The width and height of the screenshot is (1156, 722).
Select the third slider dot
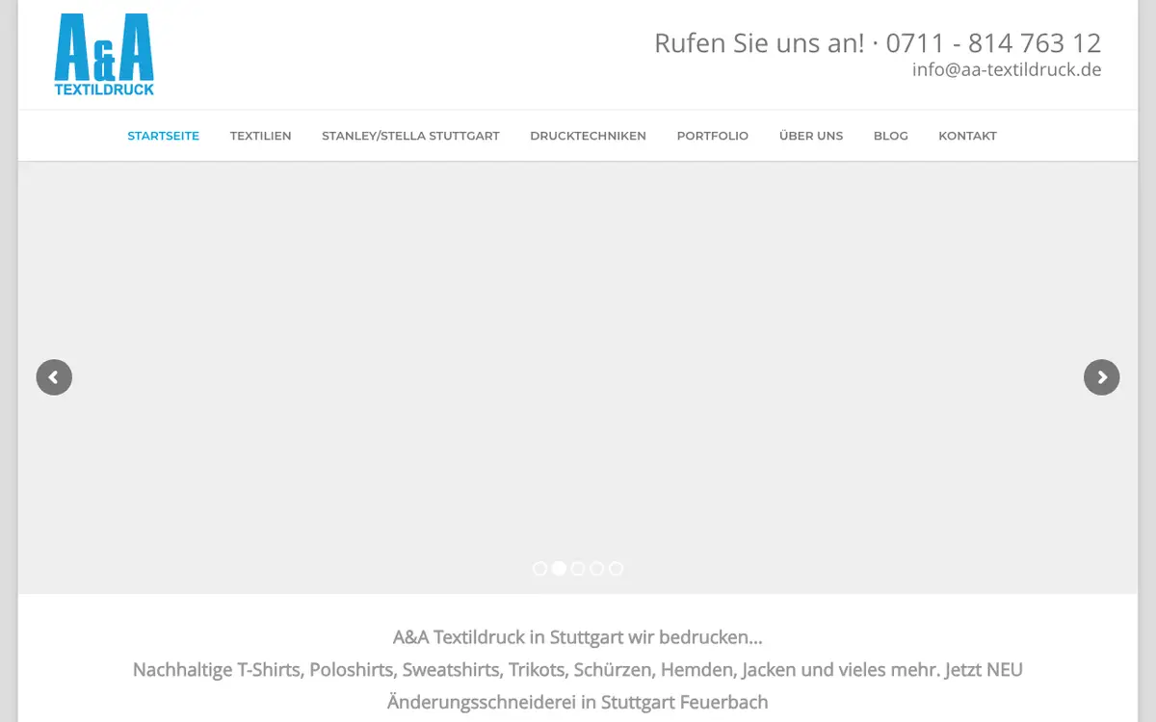click(578, 569)
